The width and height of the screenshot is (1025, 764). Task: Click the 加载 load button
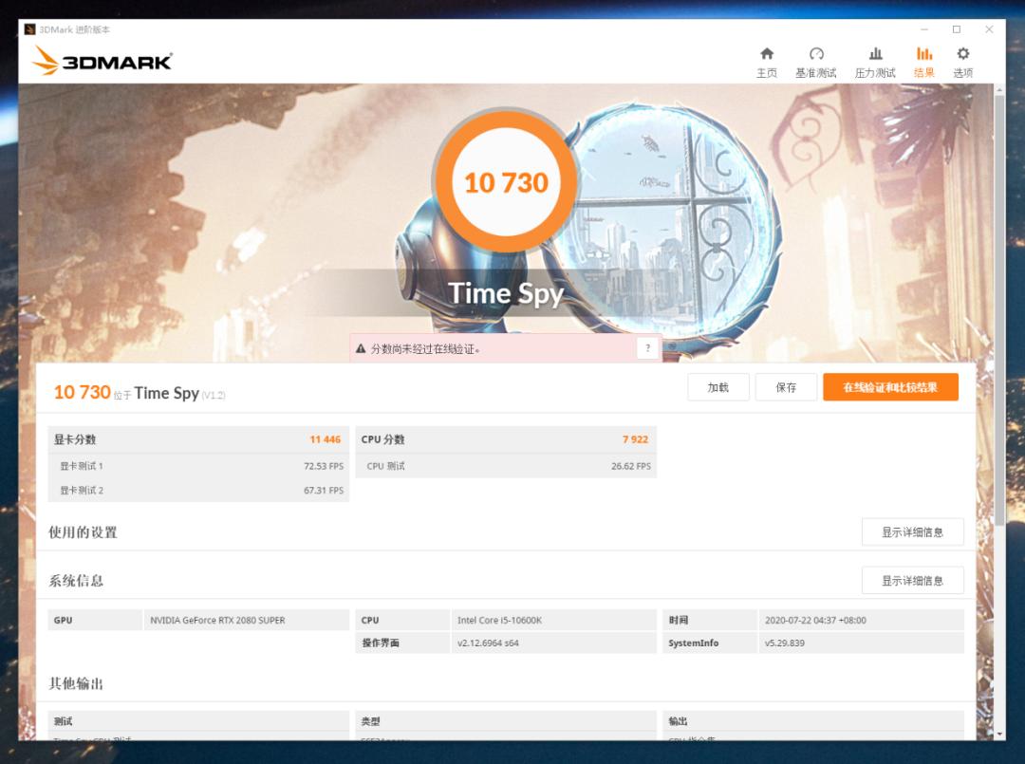[x=717, y=387]
